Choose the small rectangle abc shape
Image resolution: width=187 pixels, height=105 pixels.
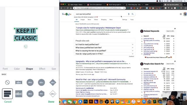point(19,82)
